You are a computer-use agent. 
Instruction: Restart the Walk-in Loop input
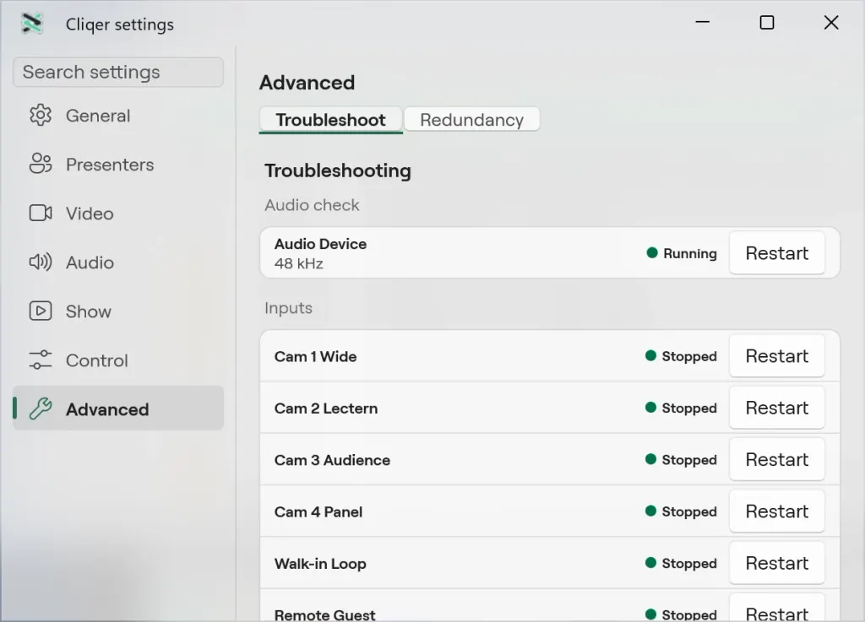click(x=777, y=563)
